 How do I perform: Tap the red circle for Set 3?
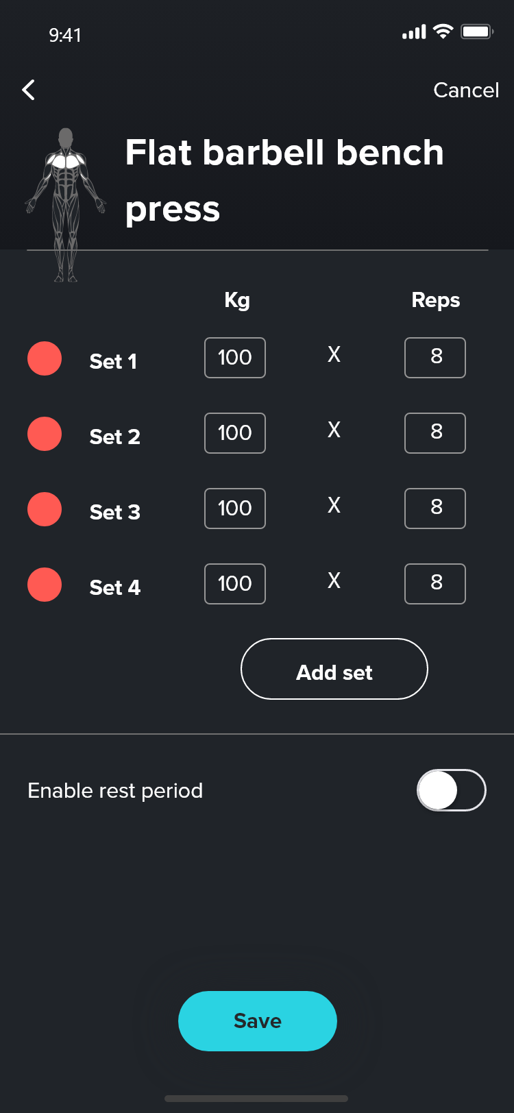click(x=45, y=509)
